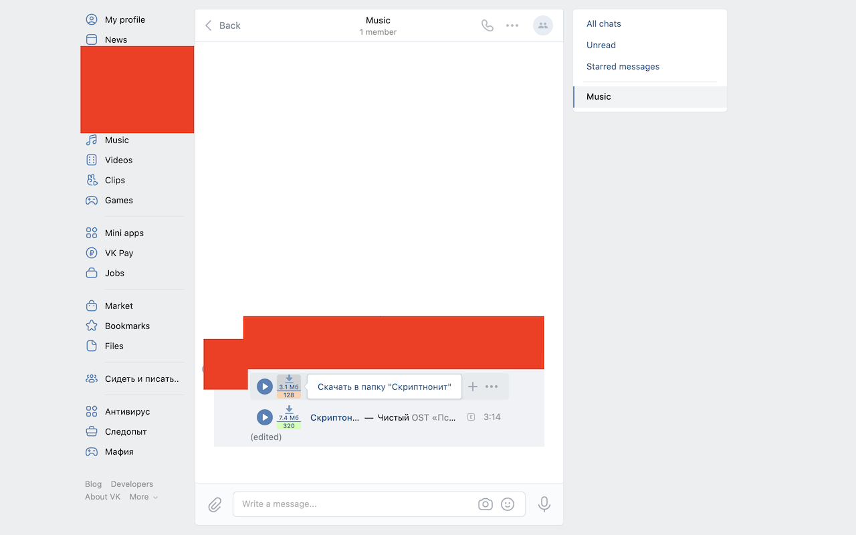The image size is (856, 535).
Task: Record voice message with microphone icon
Action: tap(544, 504)
